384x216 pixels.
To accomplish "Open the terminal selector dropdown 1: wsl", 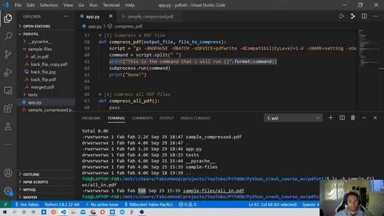I will pos(293,118).
